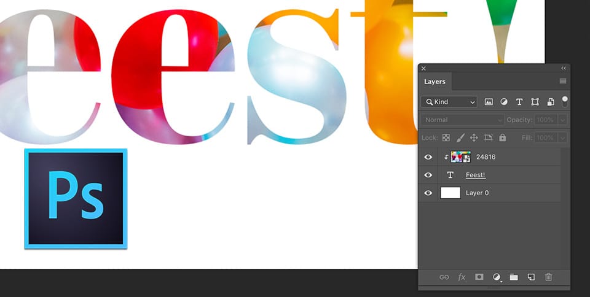This screenshot has height=297, width=590.
Task: Click the Photoshop Ps logo
Action: [x=76, y=199]
